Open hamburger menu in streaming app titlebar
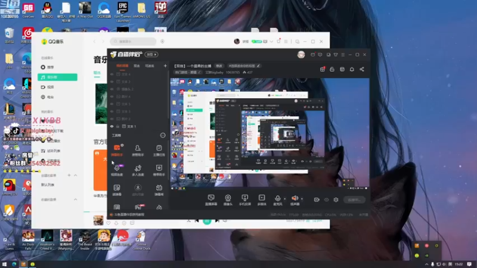The height and width of the screenshot is (268, 477). (x=343, y=55)
